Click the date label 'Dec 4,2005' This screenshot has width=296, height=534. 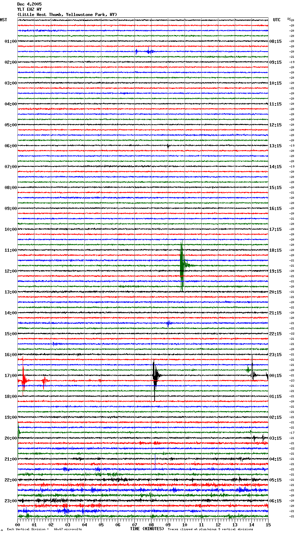(x=29, y=4)
